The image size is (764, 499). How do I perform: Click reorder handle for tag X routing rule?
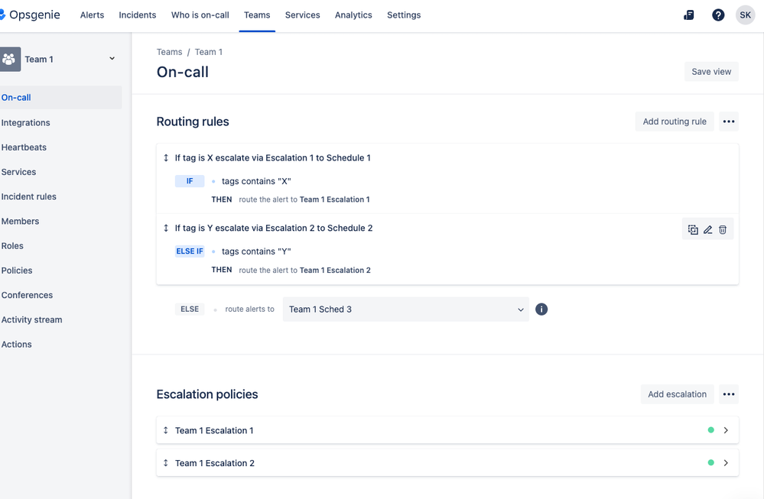click(x=166, y=157)
